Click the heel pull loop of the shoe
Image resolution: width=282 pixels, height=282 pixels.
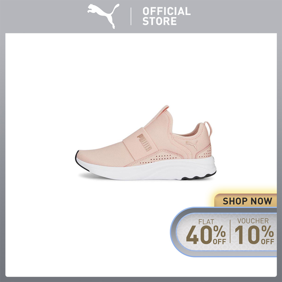[208, 128]
